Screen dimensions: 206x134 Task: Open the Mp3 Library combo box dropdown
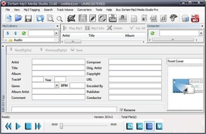[56, 33]
